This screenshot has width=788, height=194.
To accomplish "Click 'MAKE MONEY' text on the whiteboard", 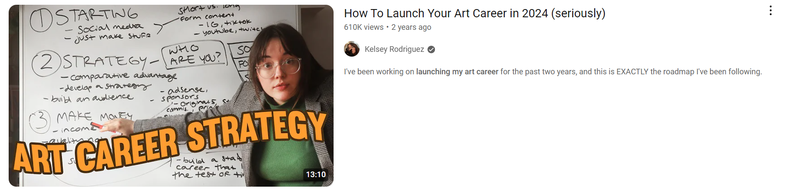I will (94, 117).
